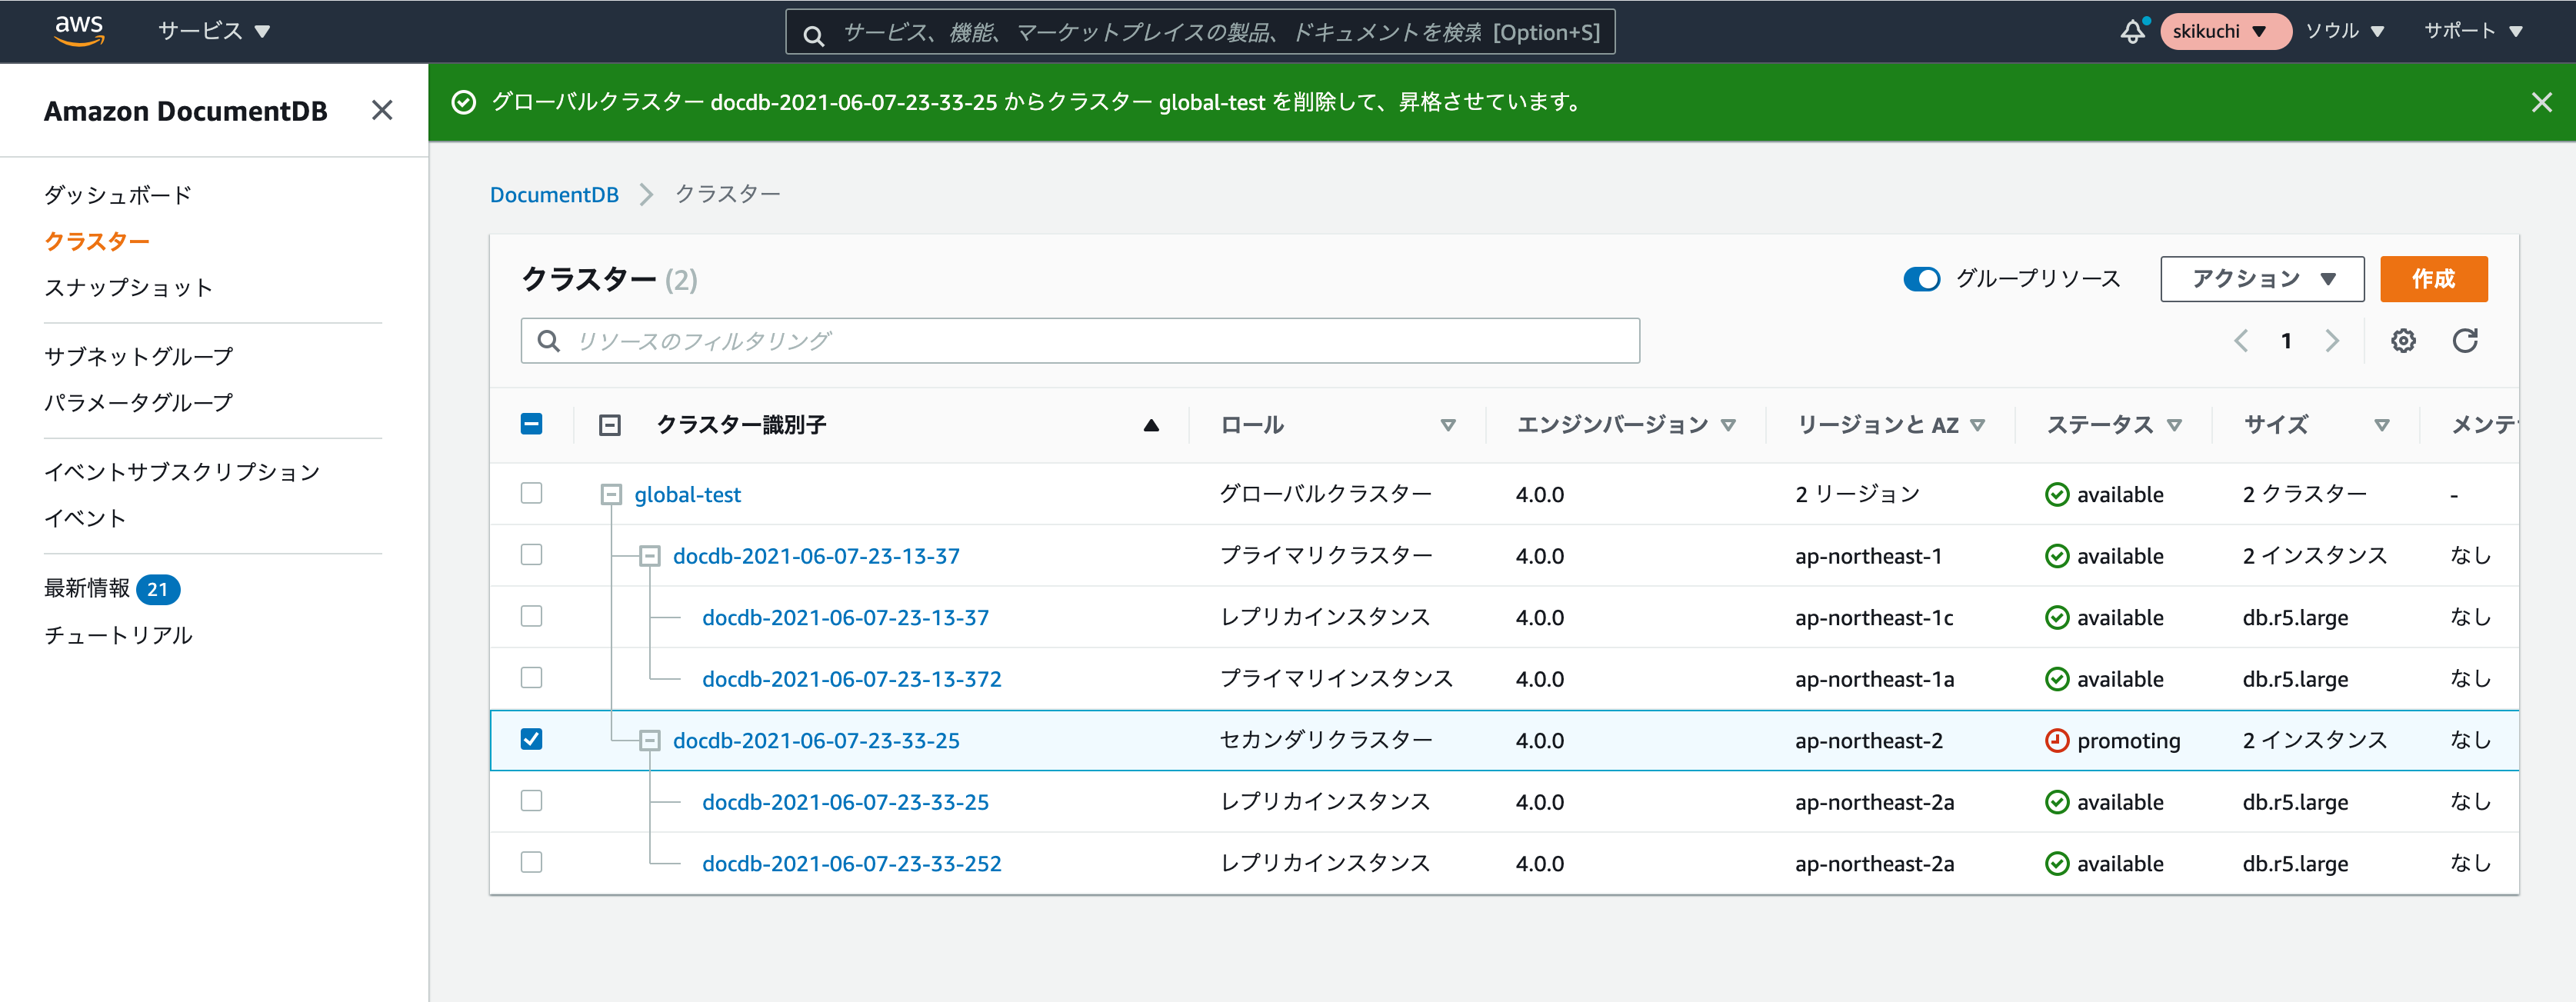Open the アクション dropdown menu

(x=2261, y=279)
